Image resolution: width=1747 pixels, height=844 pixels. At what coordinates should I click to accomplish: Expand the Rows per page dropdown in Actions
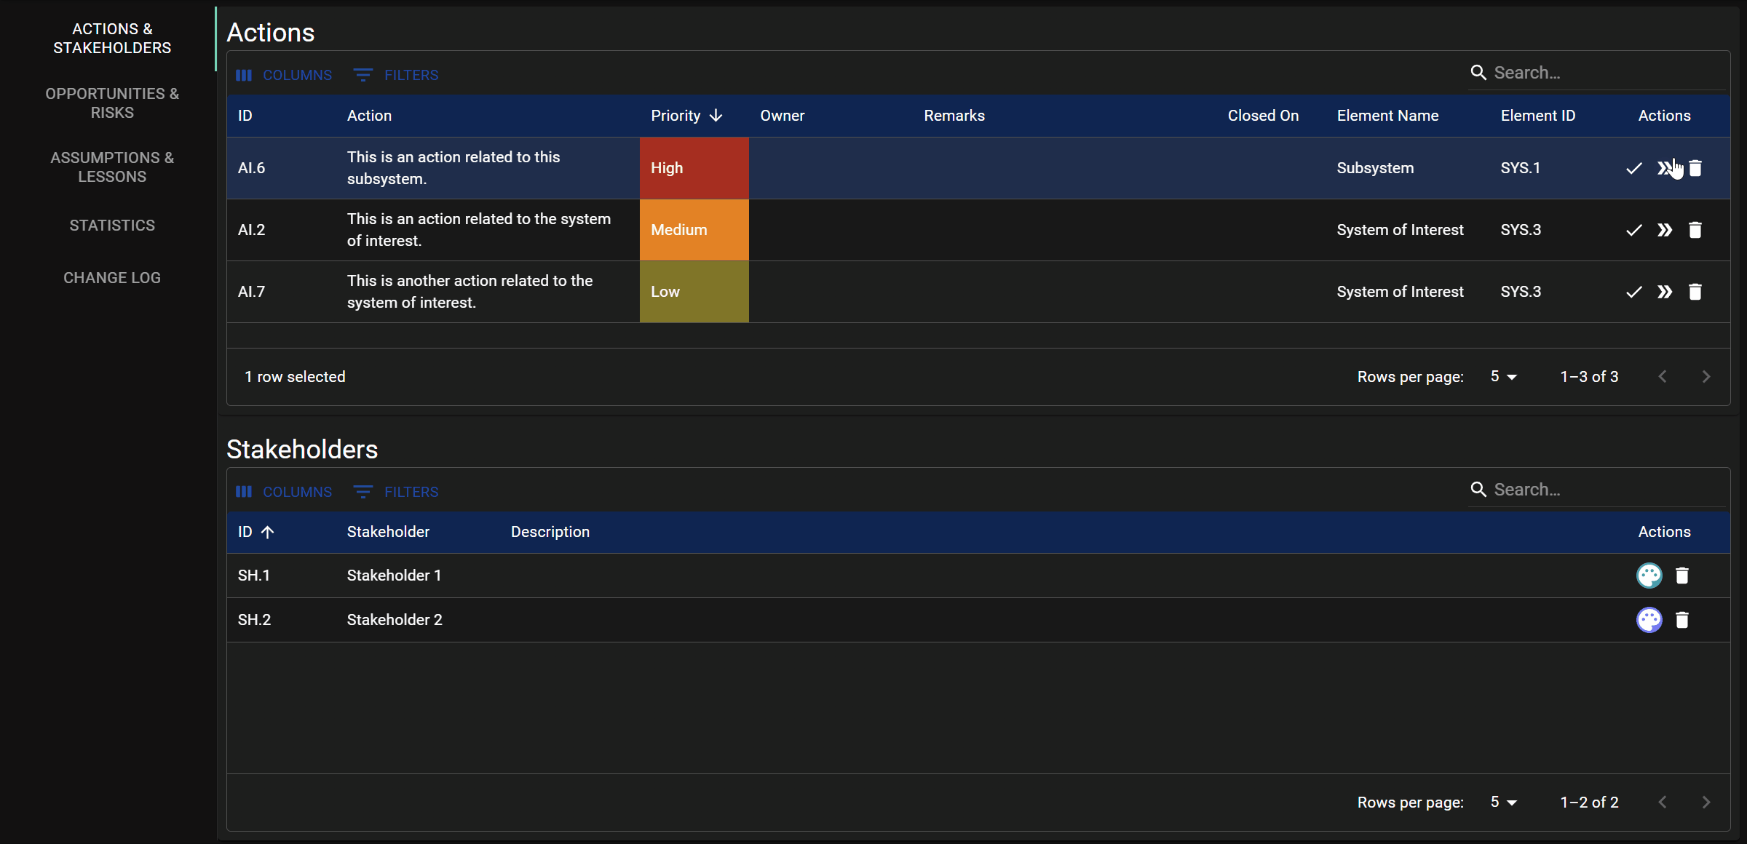[1504, 375]
